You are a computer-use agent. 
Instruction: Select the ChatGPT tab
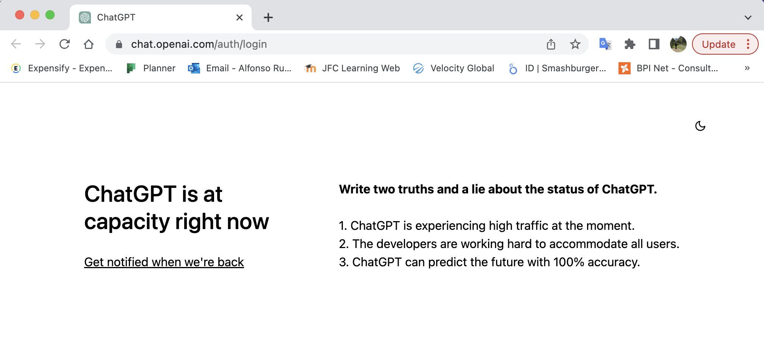coord(152,17)
